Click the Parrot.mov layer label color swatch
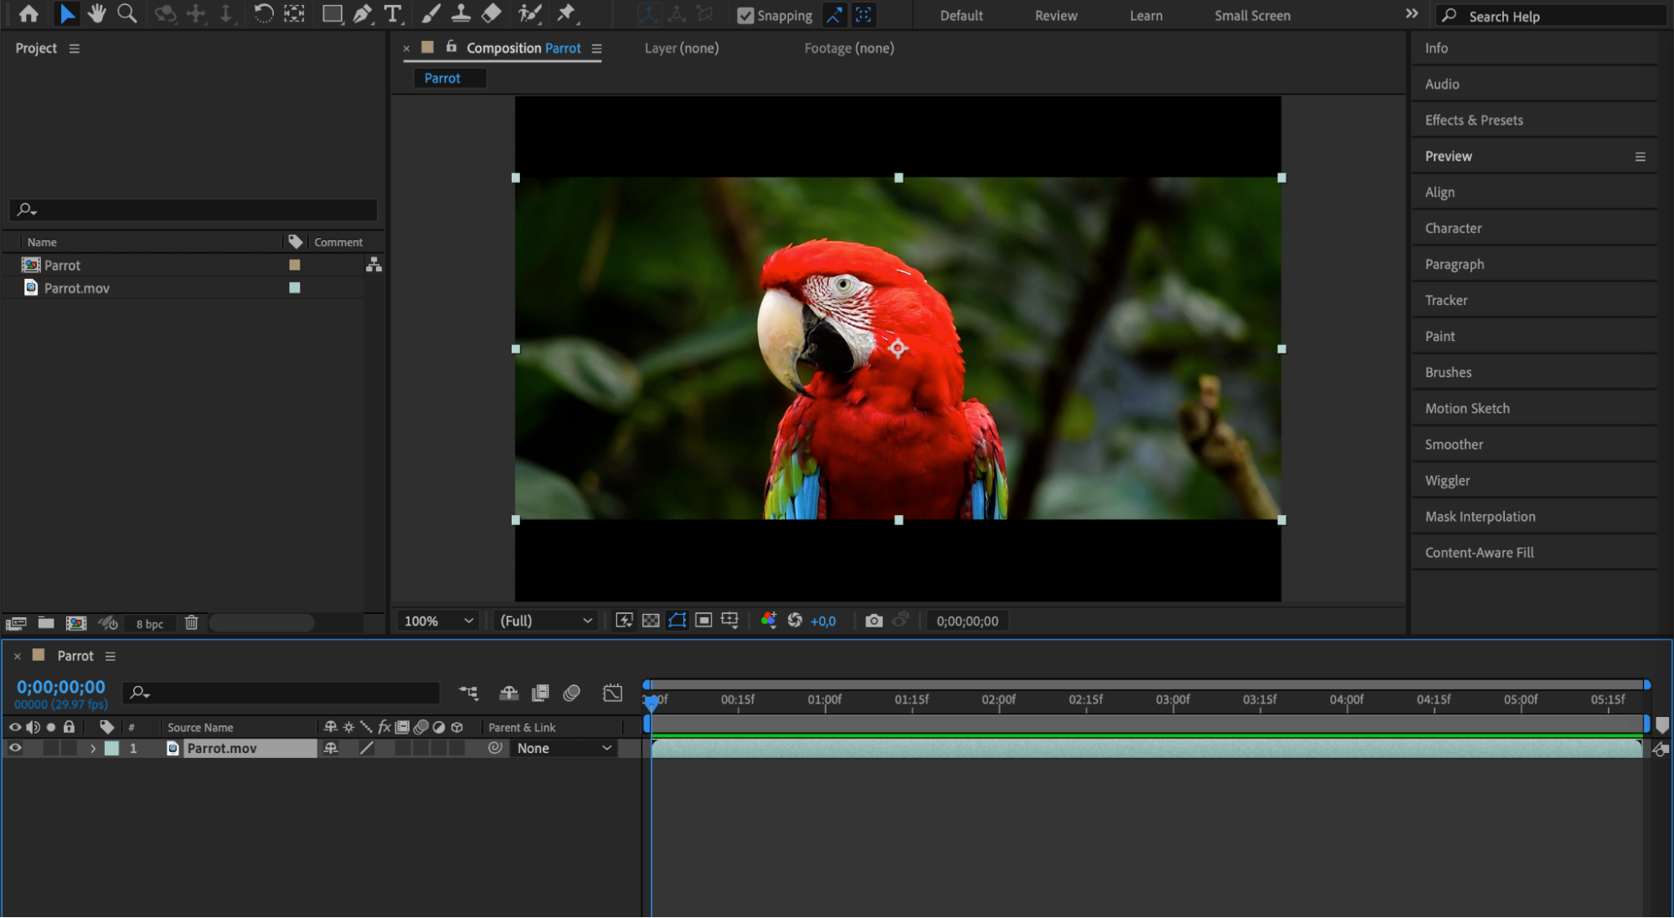Viewport: 1674px width, 918px height. point(111,748)
